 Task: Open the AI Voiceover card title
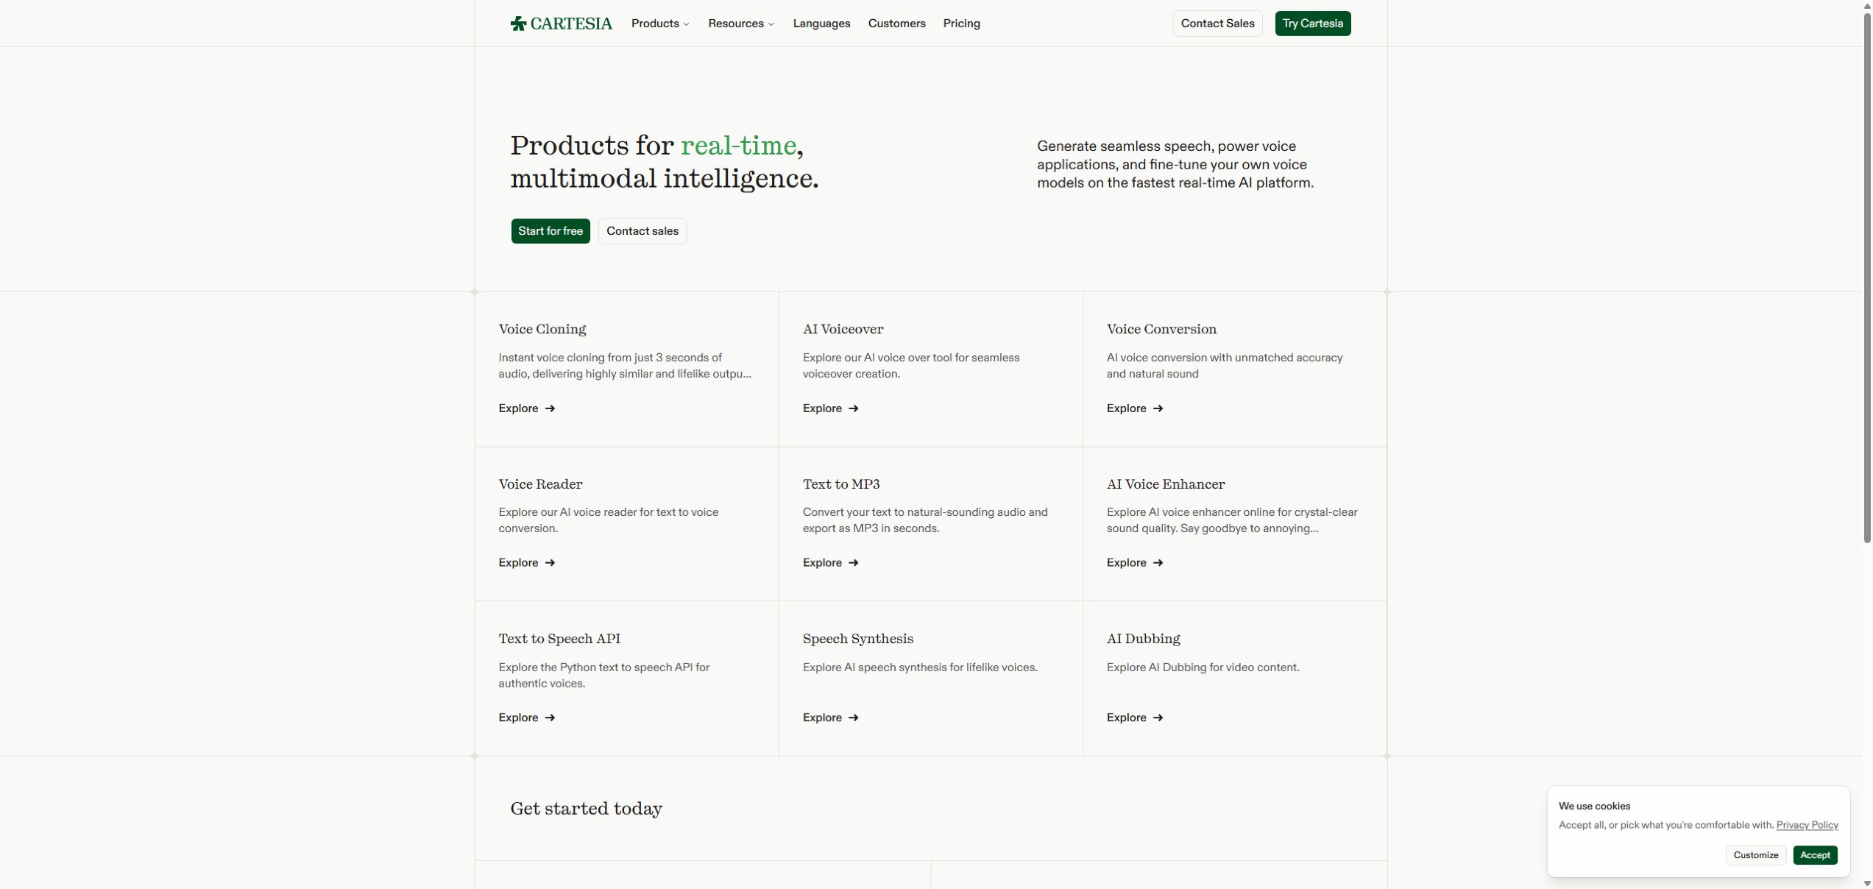[843, 329]
